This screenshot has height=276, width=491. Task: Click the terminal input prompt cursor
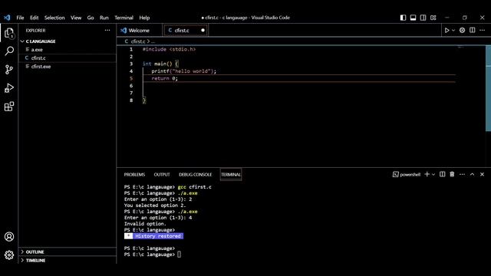pos(179,255)
